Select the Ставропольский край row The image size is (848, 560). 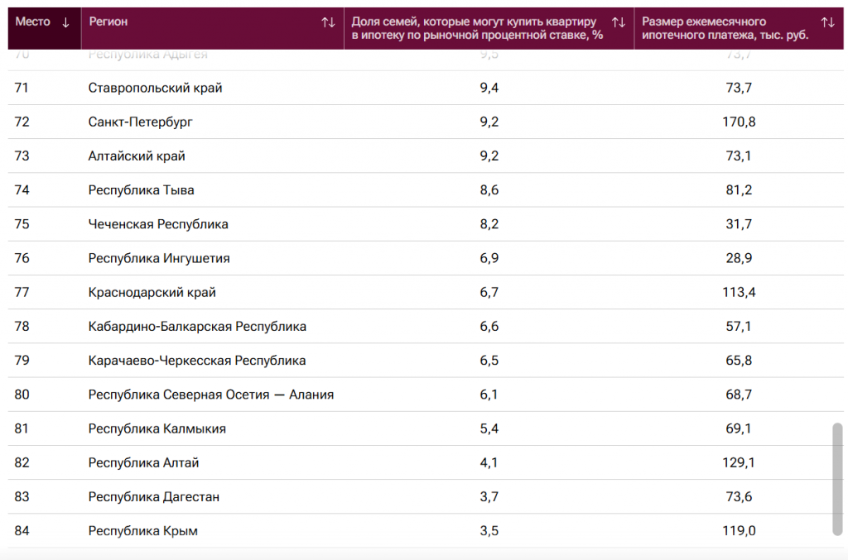point(155,88)
